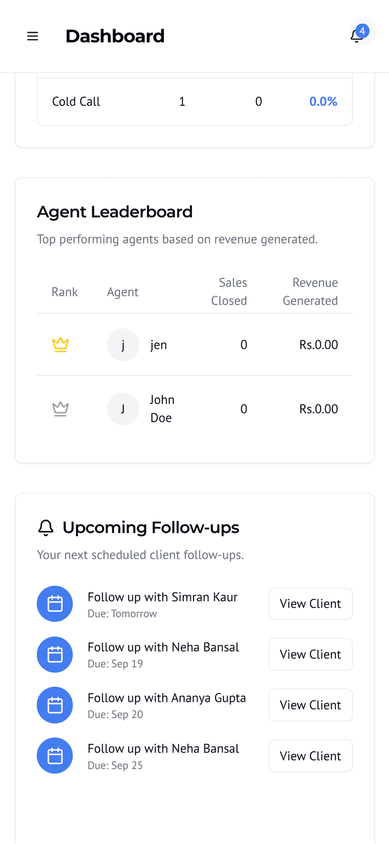Open the hamburger navigation menu
Image resolution: width=389 pixels, height=844 pixels.
[x=33, y=36]
